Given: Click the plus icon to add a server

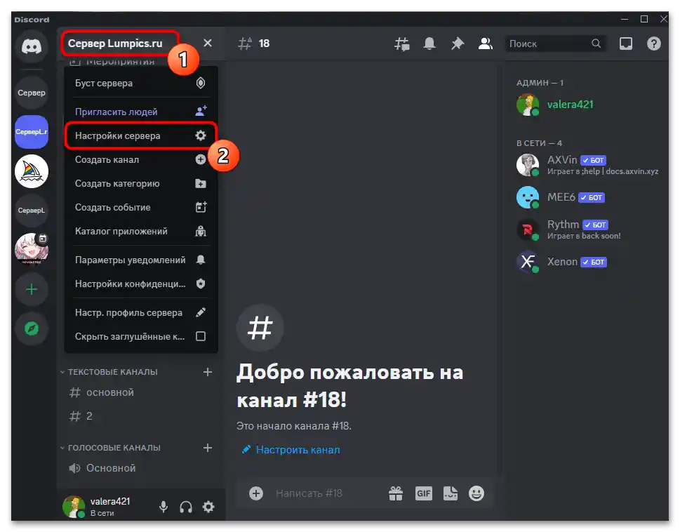Looking at the screenshot, I should pyautogui.click(x=31, y=288).
